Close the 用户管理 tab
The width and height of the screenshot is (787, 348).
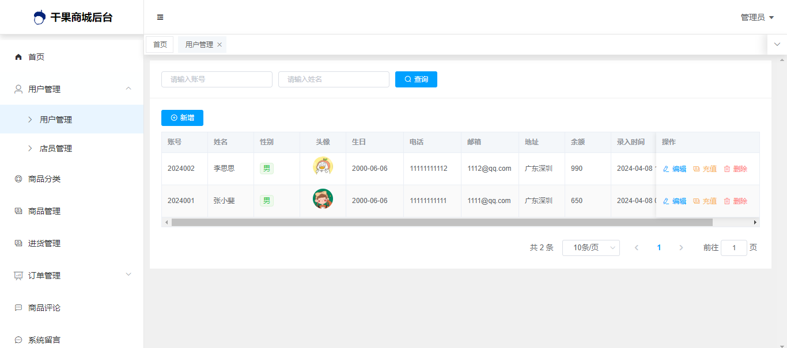tap(220, 45)
